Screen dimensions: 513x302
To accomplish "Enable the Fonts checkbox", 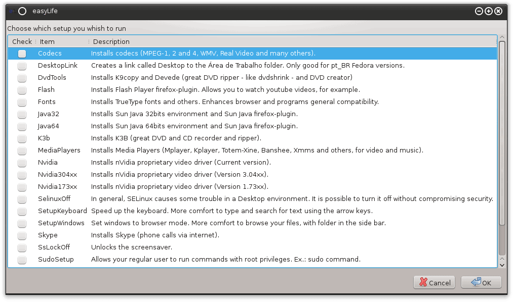I will tap(22, 102).
